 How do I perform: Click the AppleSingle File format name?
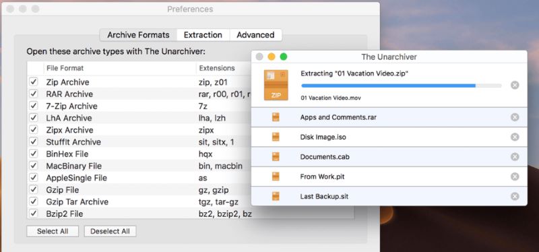click(76, 178)
